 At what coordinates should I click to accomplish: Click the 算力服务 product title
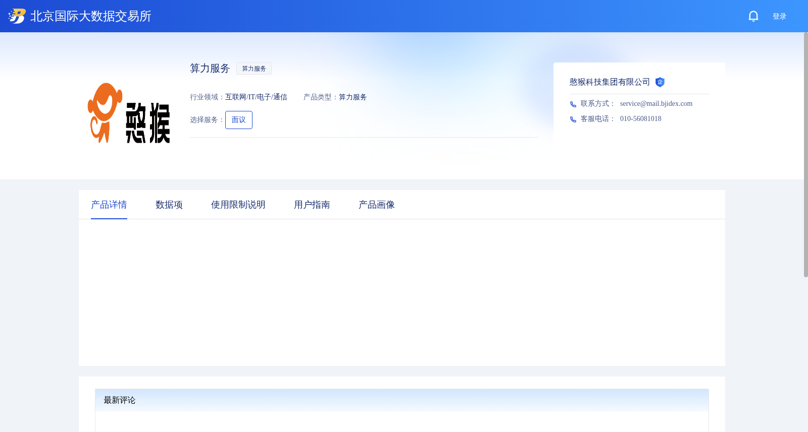pos(210,69)
